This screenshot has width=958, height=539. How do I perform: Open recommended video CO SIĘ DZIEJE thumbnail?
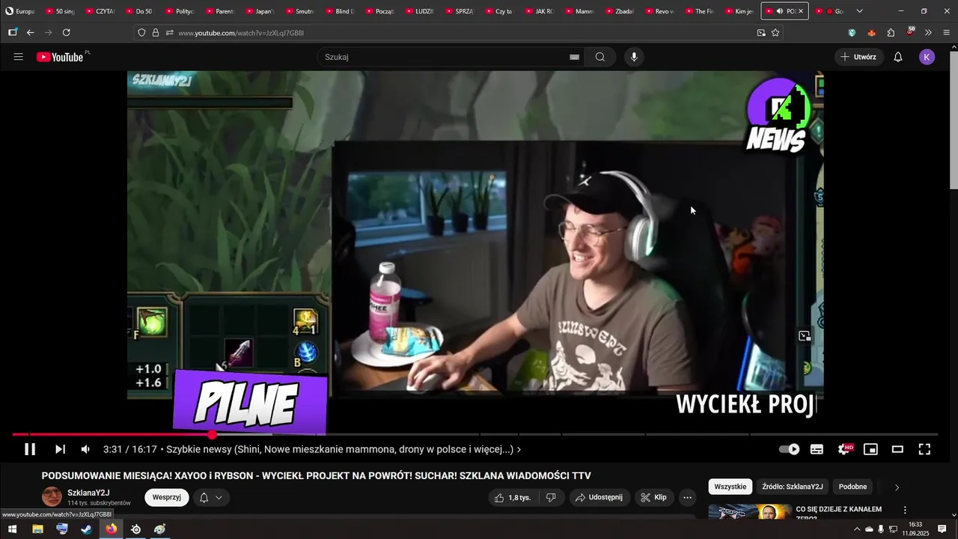(750, 512)
